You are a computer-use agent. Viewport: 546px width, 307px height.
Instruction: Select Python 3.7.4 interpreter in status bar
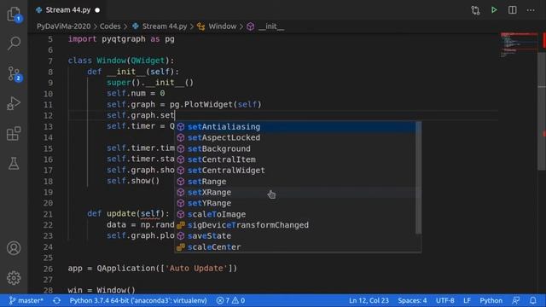click(x=138, y=301)
